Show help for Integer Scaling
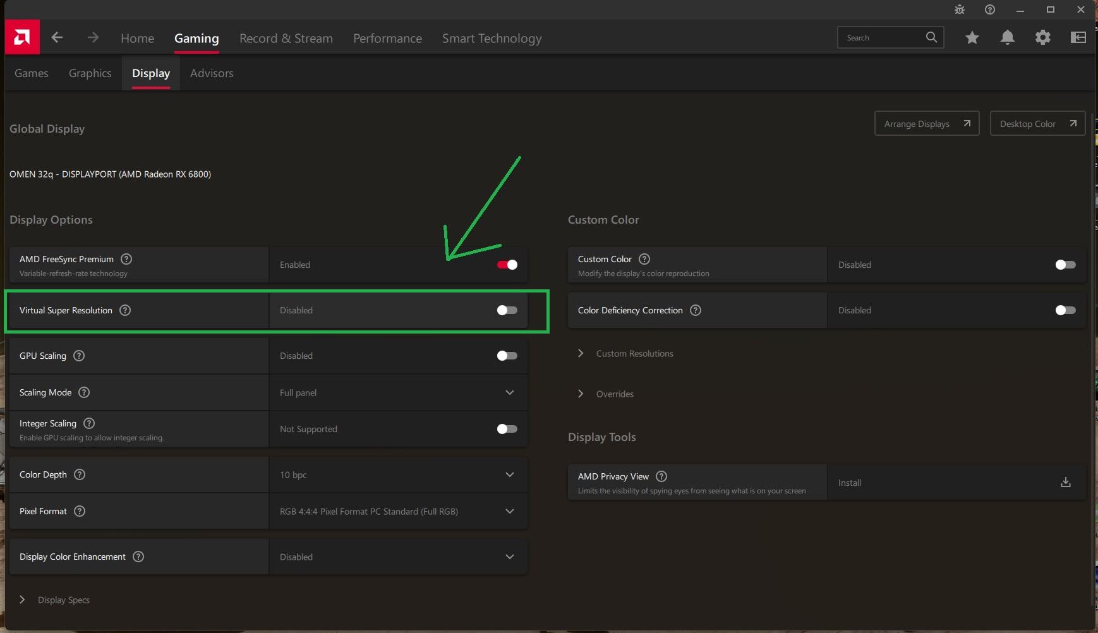1098x633 pixels. pos(89,423)
